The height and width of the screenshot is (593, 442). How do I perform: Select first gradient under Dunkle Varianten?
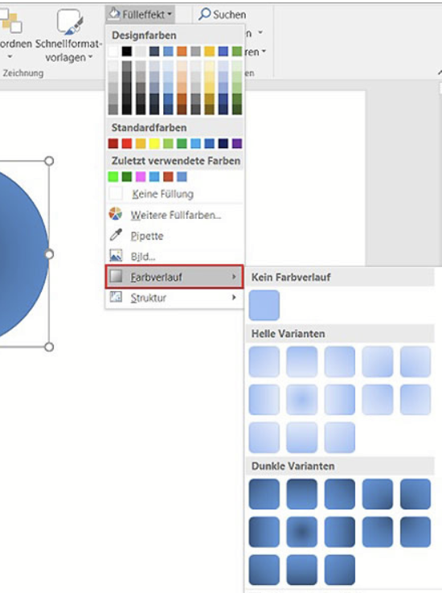[264, 494]
